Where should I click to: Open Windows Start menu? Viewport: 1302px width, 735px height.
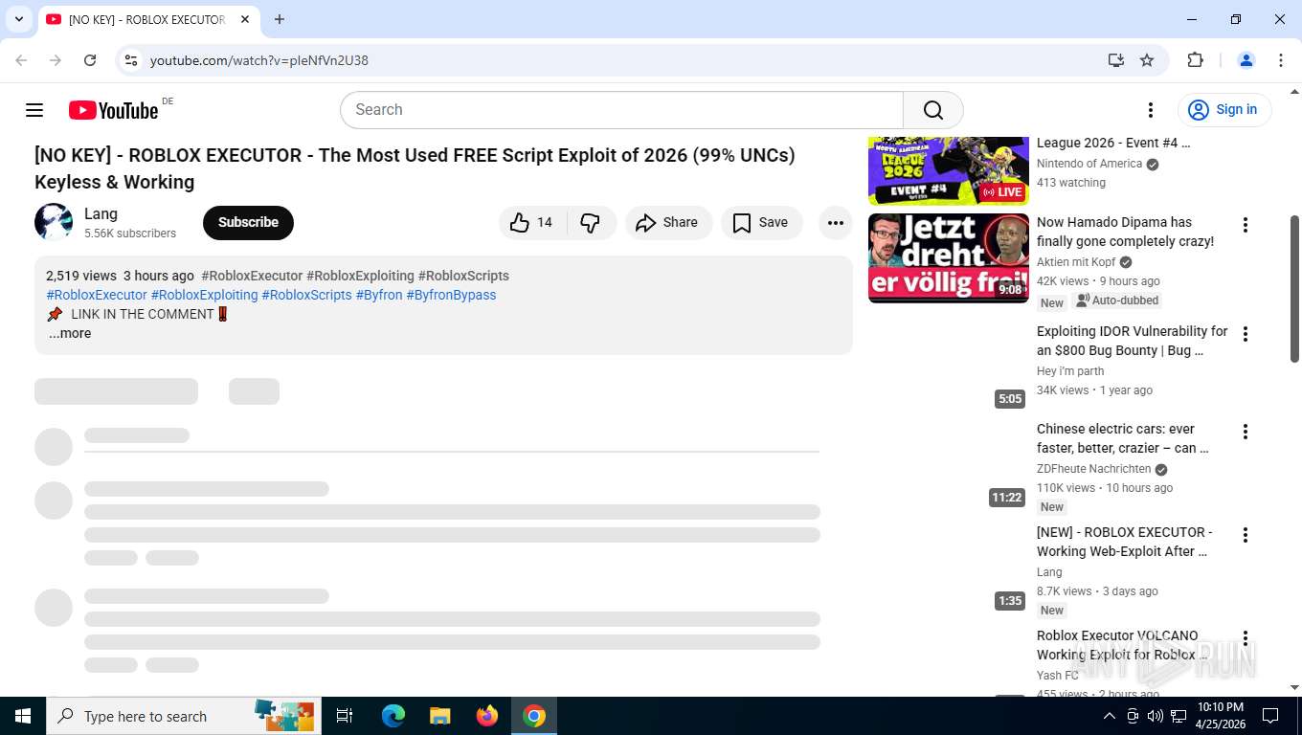(23, 716)
